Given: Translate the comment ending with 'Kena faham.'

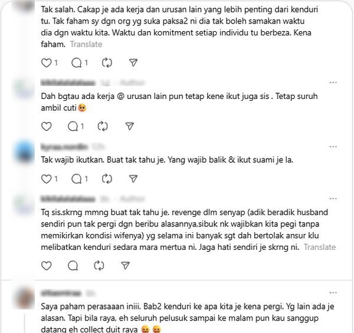Looking at the screenshot, I should (86, 44).
